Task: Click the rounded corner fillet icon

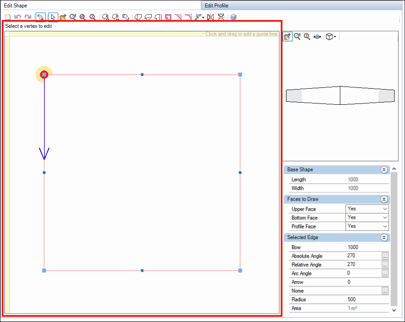Action: tap(158, 17)
